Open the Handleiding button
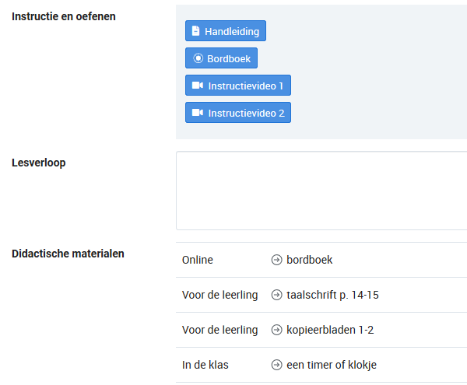The image size is (467, 385). point(226,31)
